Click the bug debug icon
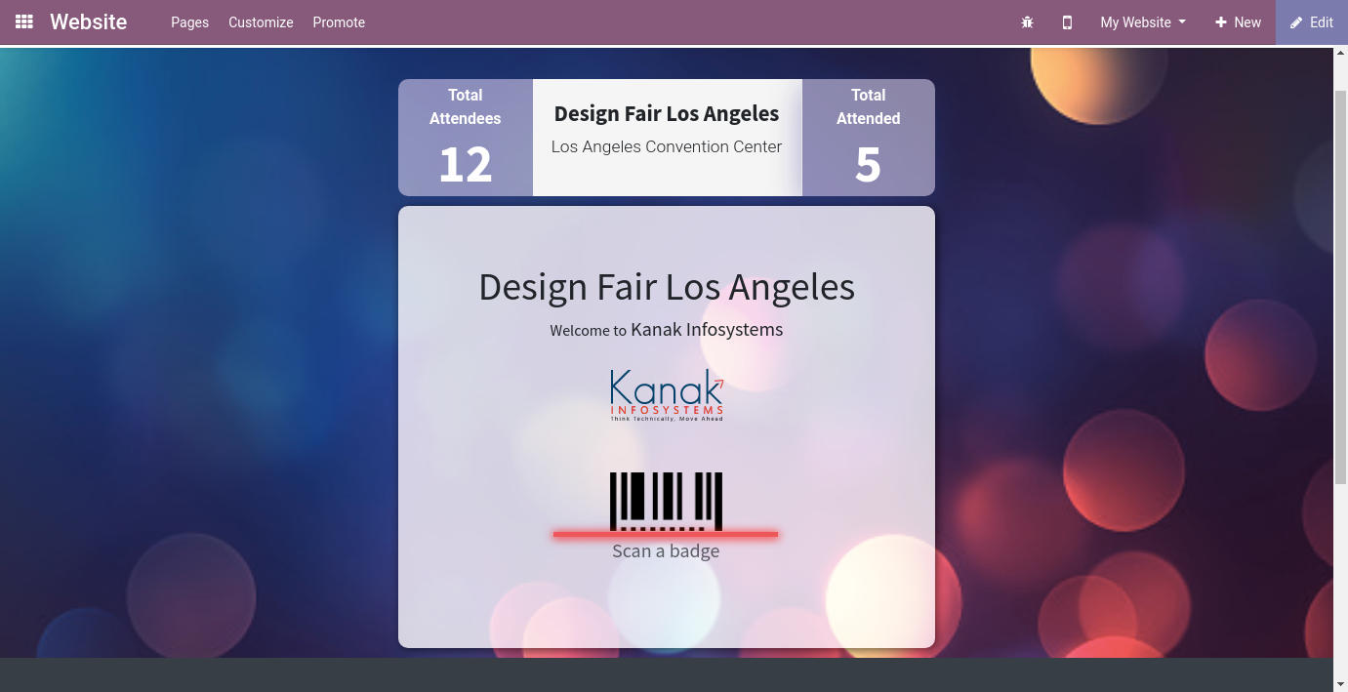Screen dimensions: 1348x692 (x=1027, y=22)
